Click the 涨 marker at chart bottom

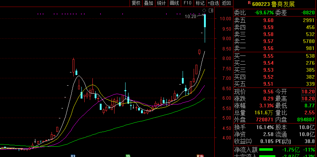200,156
